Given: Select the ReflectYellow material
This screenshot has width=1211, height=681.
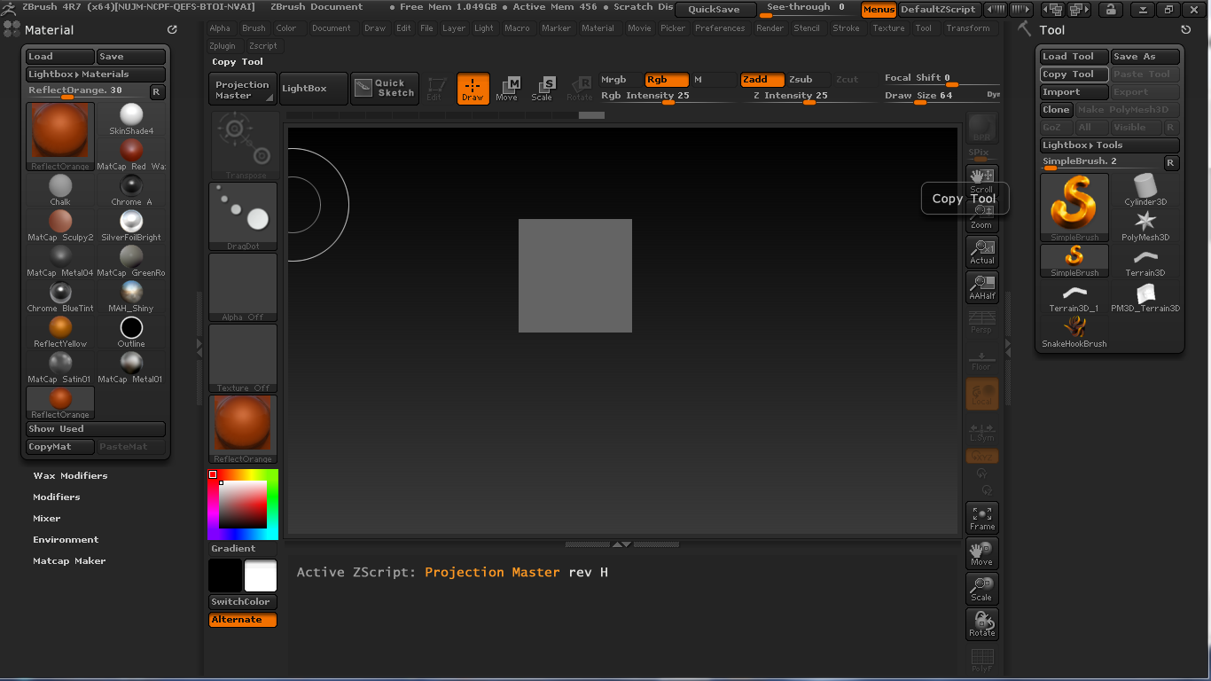Looking at the screenshot, I should [x=60, y=333].
